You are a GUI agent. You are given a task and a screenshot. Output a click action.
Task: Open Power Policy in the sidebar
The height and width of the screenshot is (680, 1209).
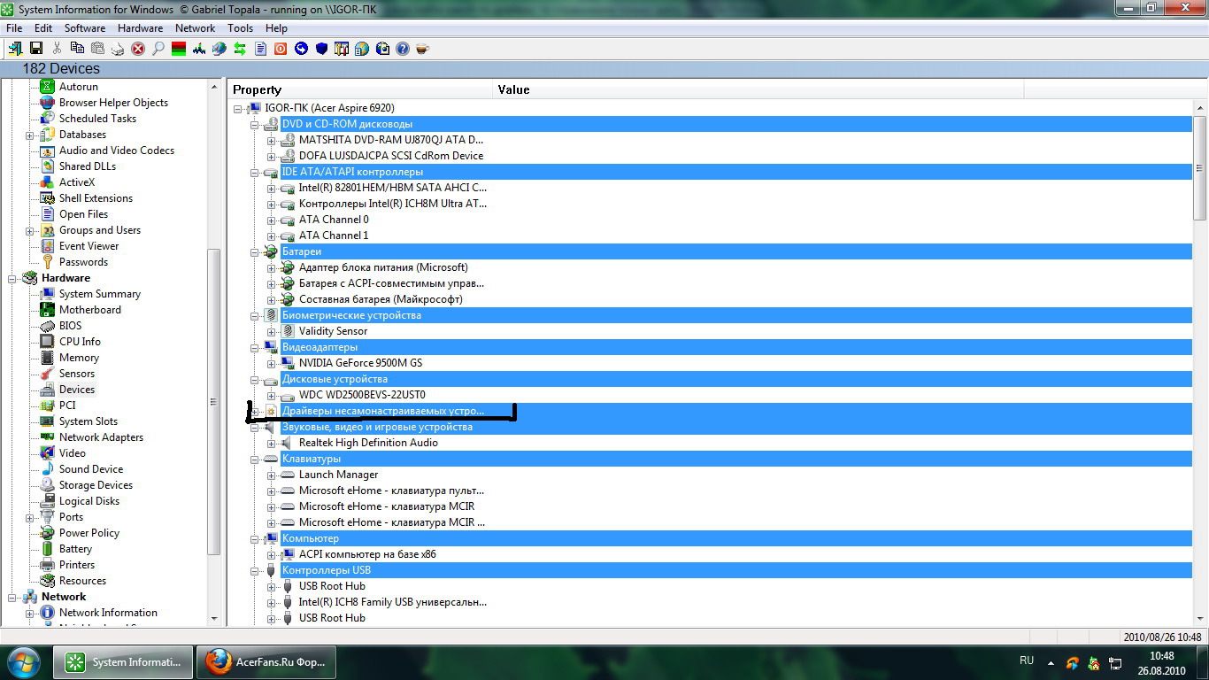point(89,533)
